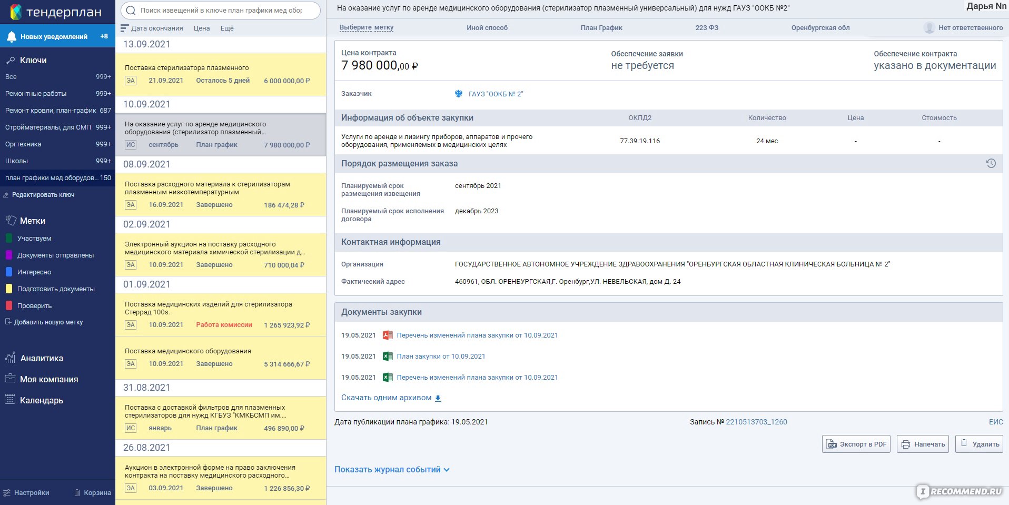This screenshot has width=1009, height=505.
Task: Select Ремонт кровли, план-график key
Action: click(x=57, y=111)
